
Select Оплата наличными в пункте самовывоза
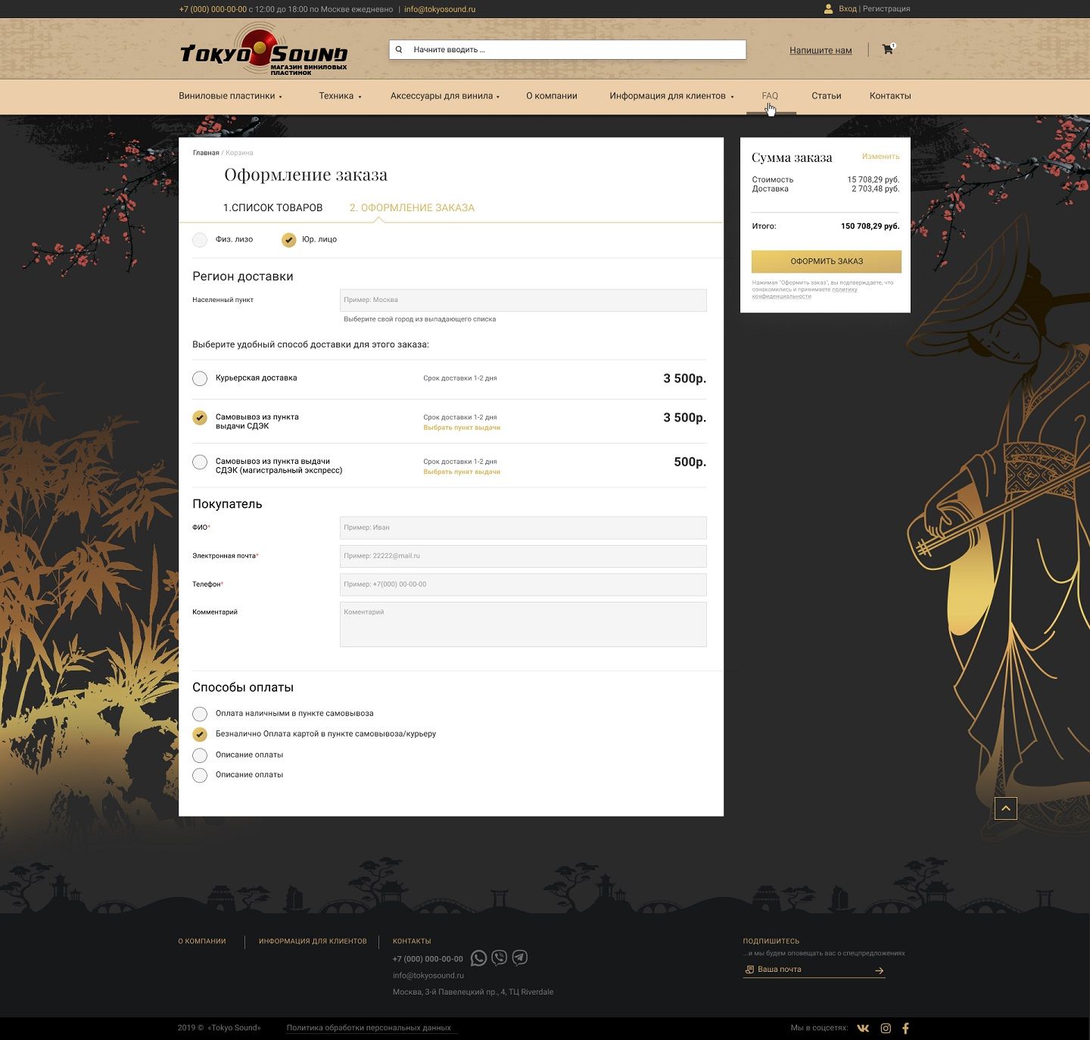pos(200,714)
